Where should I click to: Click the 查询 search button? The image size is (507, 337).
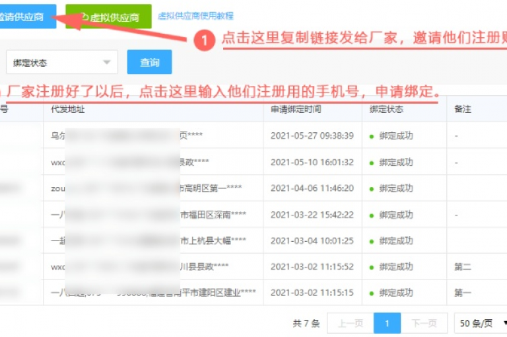(149, 62)
